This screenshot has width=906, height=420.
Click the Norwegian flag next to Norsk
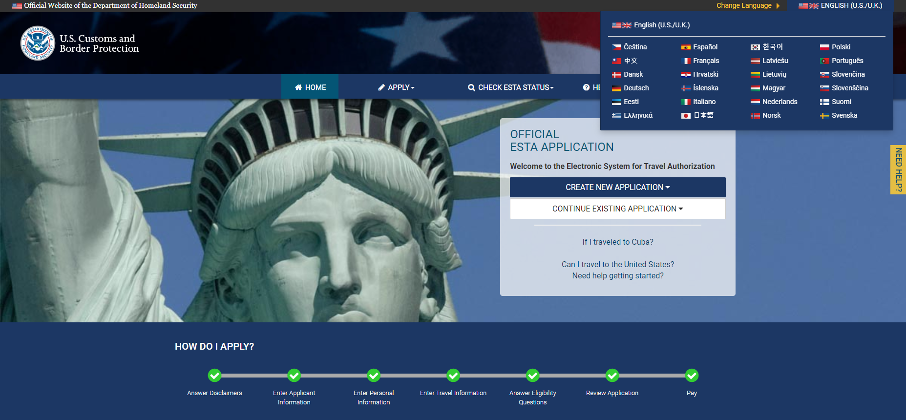tap(755, 116)
